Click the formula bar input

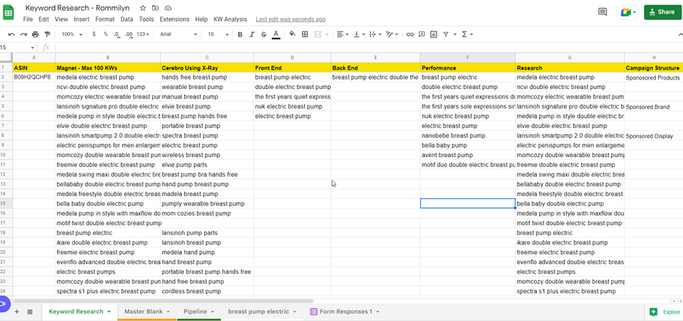(x=368, y=47)
